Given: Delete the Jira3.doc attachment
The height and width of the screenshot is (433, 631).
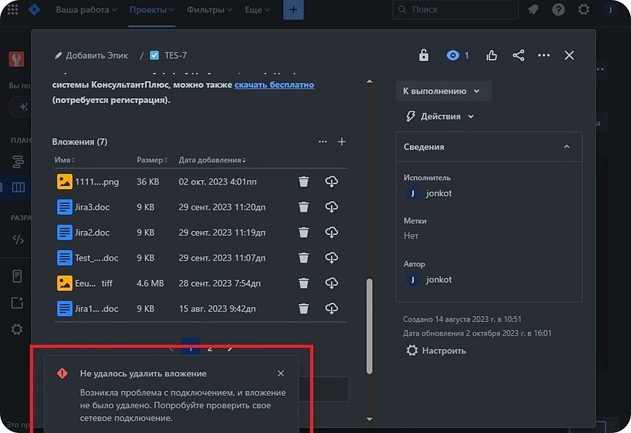Looking at the screenshot, I should (x=303, y=207).
